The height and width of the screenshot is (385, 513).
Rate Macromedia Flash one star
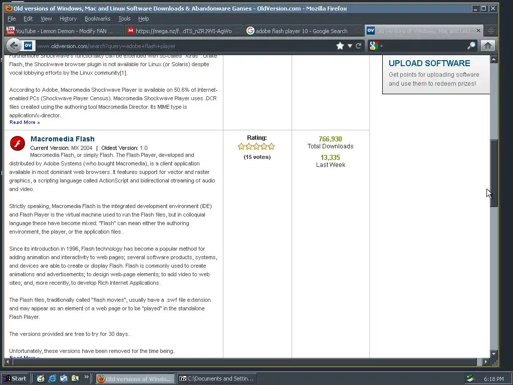(x=241, y=146)
